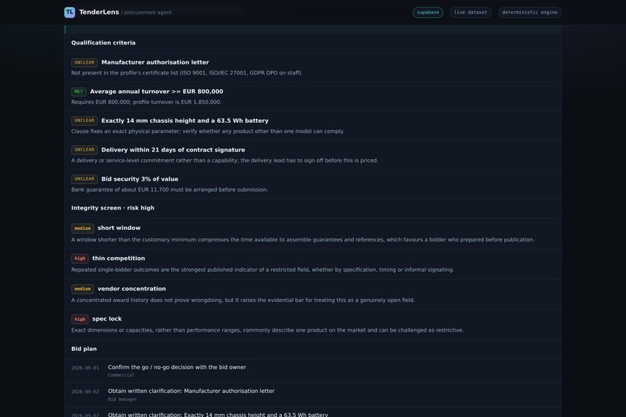The height and width of the screenshot is (417, 626).
Task: Click UNCLEAR badge beside 14 mm chassis criterion
Action: pos(84,120)
